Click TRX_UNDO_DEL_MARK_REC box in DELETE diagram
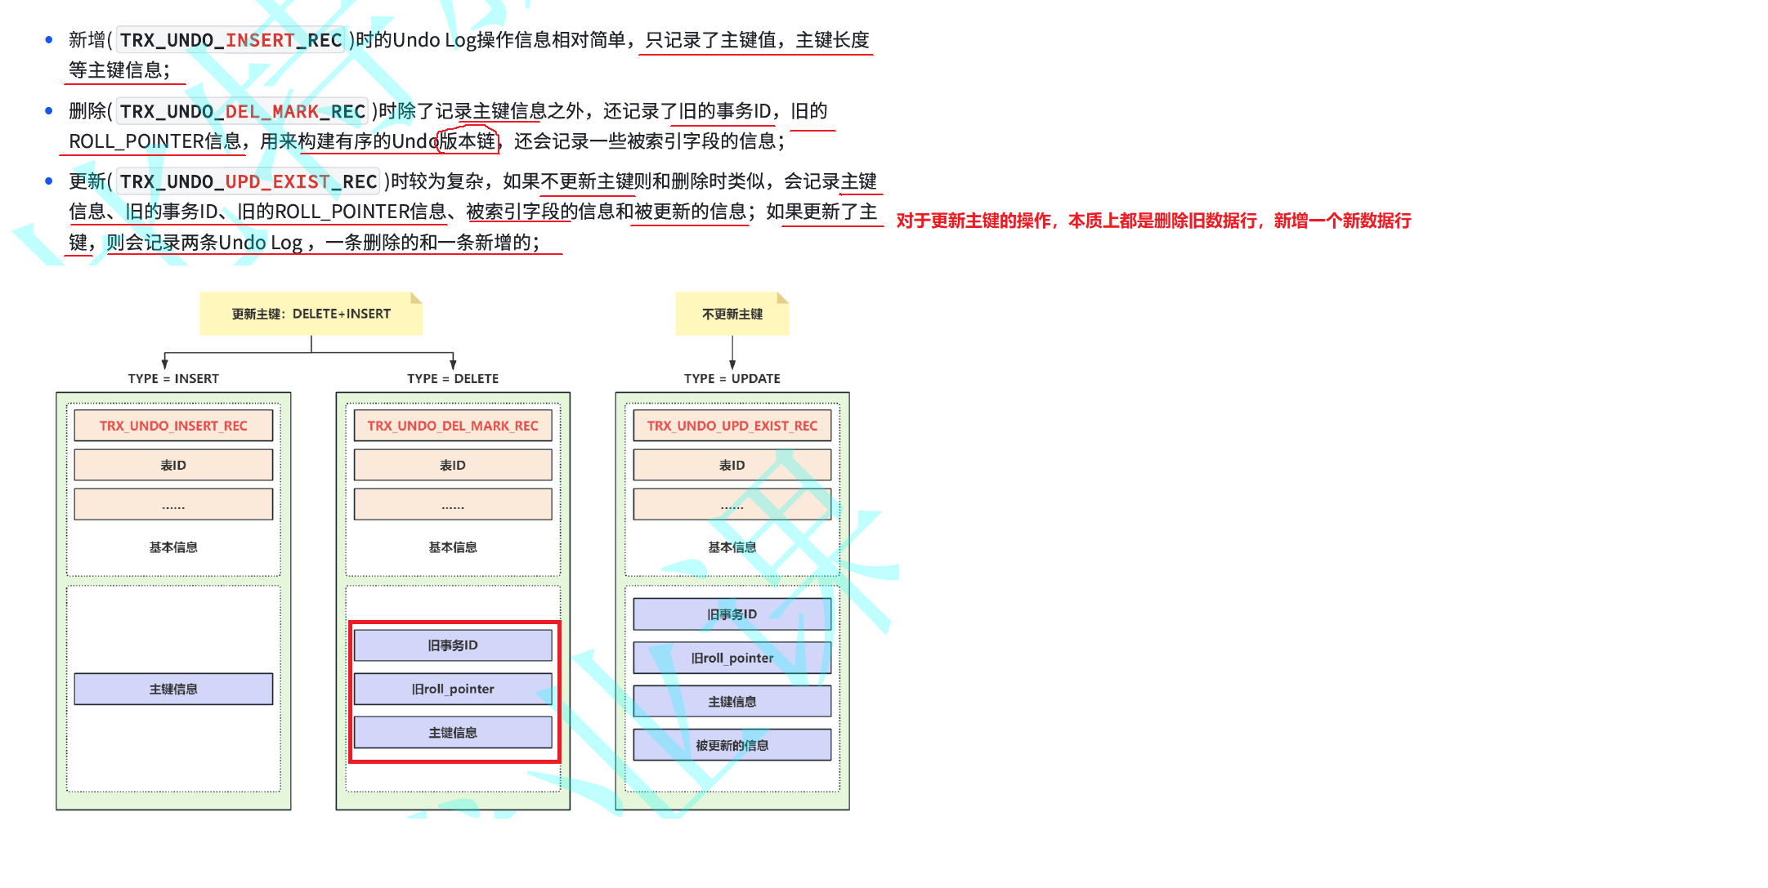Viewport: 1768px width, 888px height. [453, 426]
